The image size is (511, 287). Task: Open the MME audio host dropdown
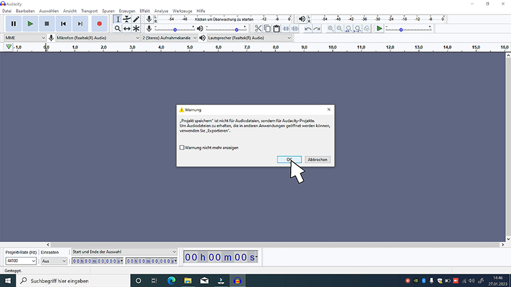25,38
